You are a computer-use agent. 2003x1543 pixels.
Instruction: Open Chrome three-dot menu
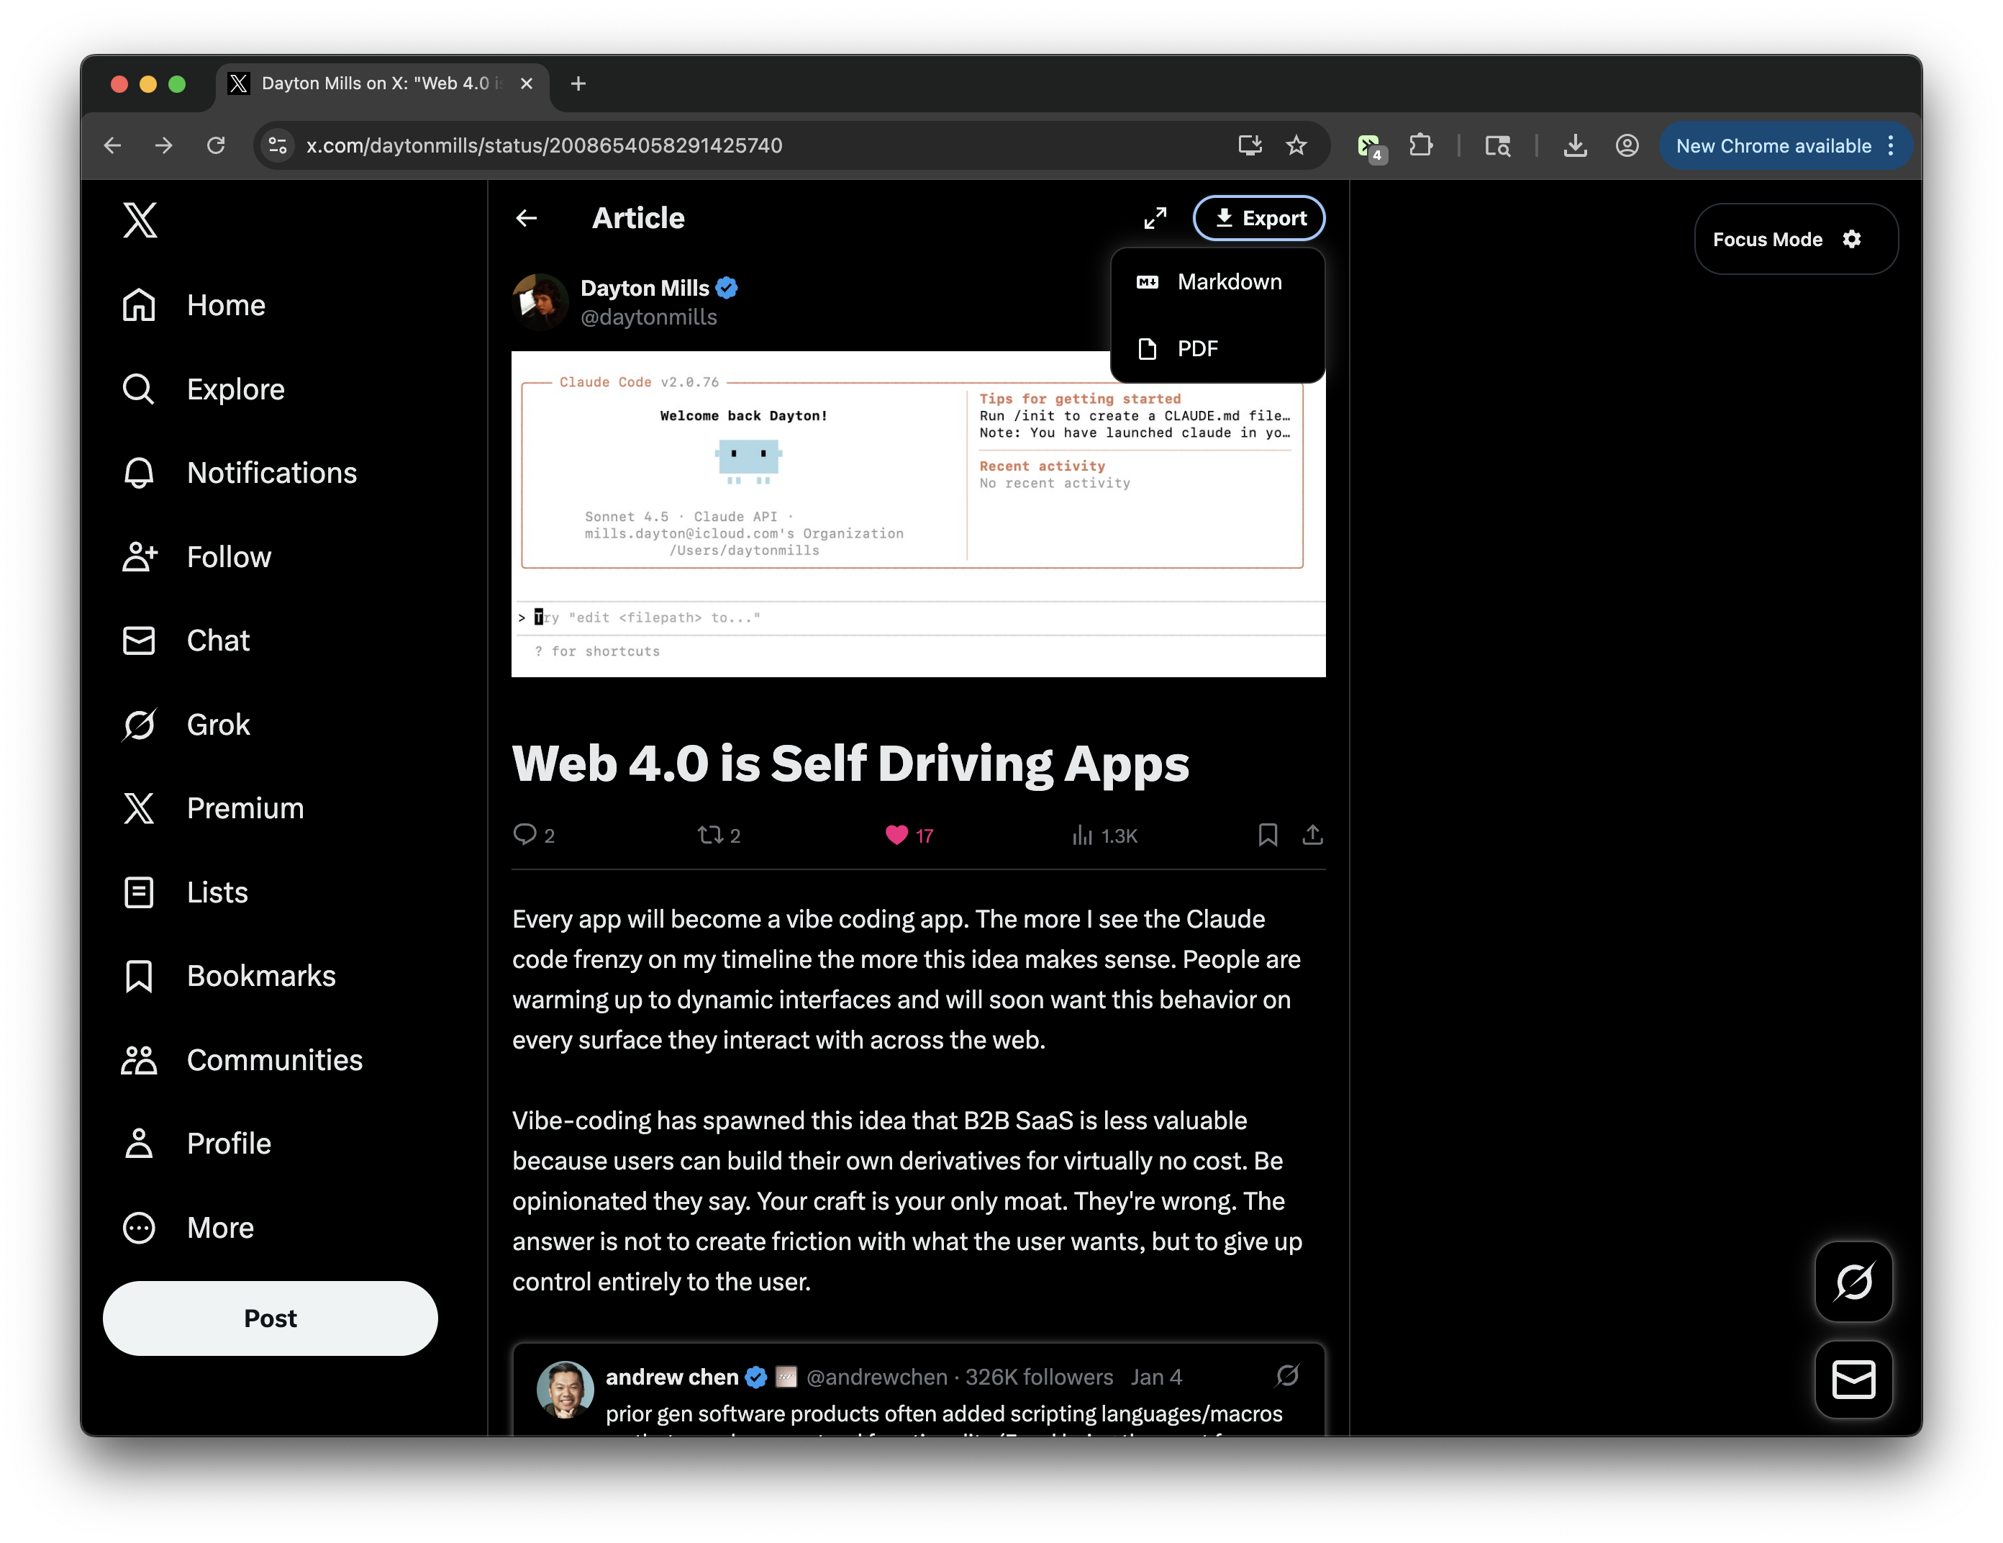click(x=1891, y=146)
